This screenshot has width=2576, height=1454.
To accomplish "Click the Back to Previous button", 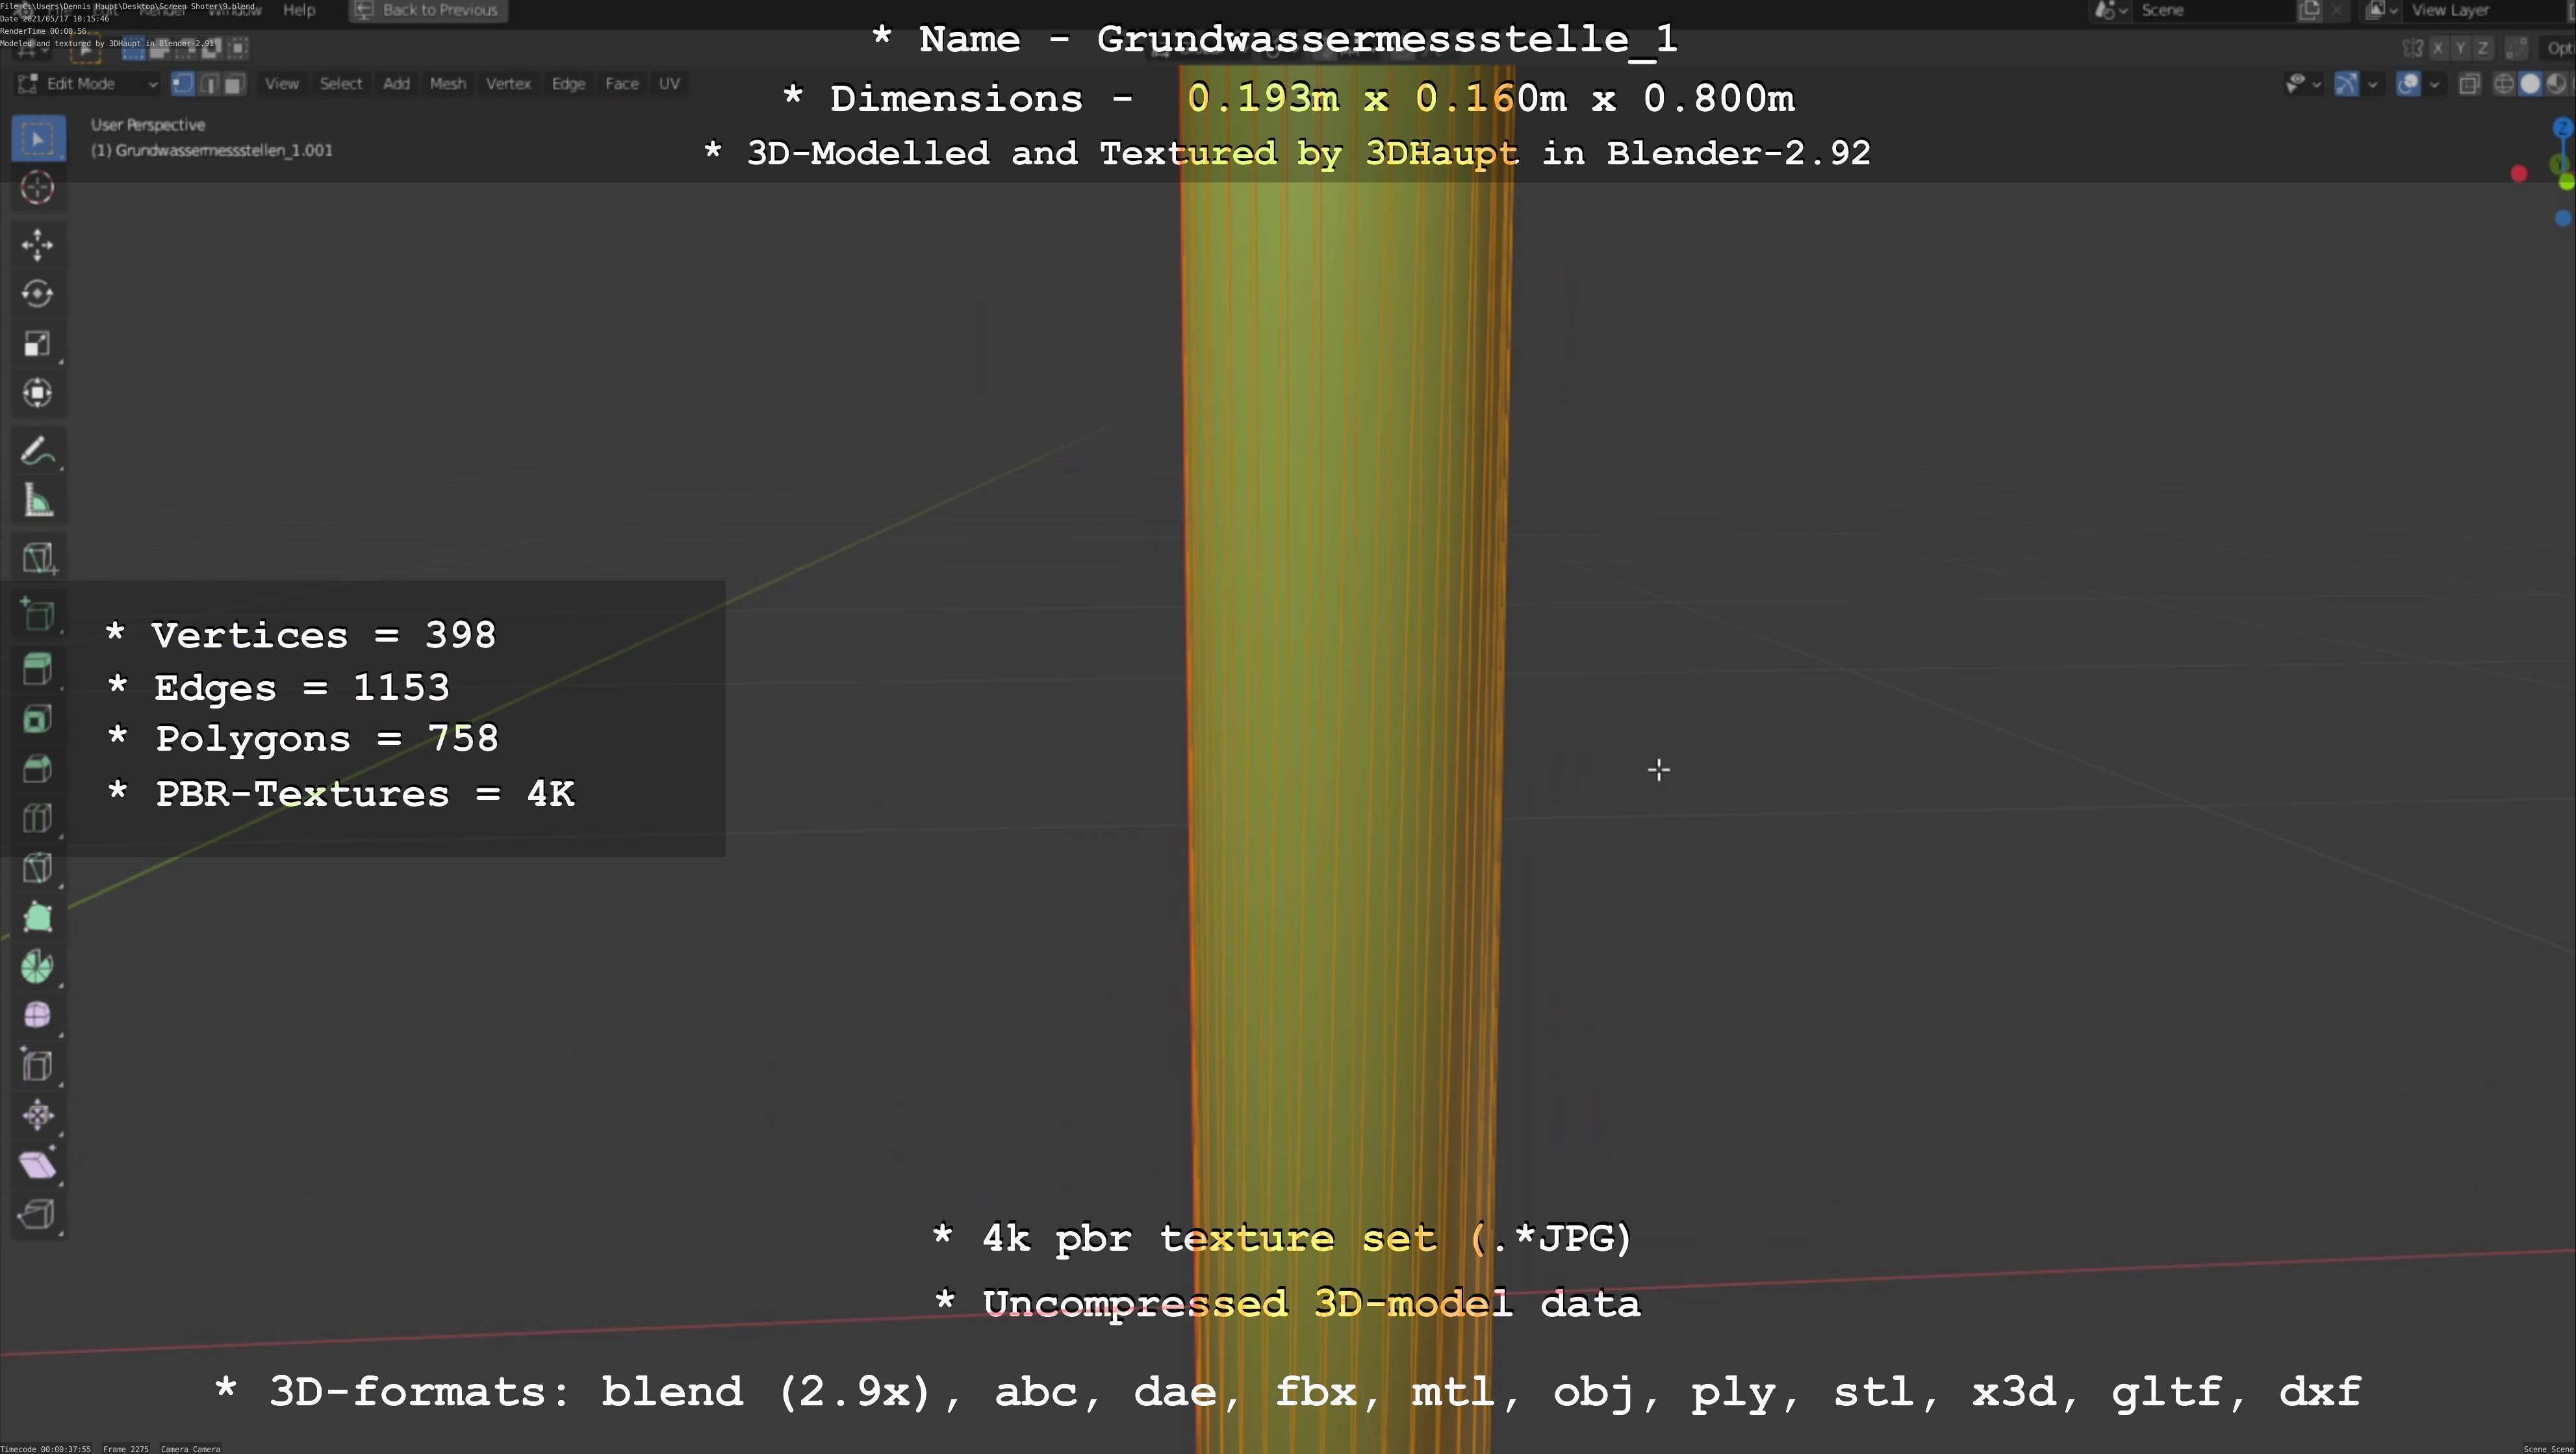I will coord(428,10).
